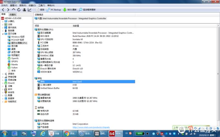Open Internet Explorer from the taskbar
Image resolution: width=220 pixels, height=137 pixels.
(x=43, y=134)
